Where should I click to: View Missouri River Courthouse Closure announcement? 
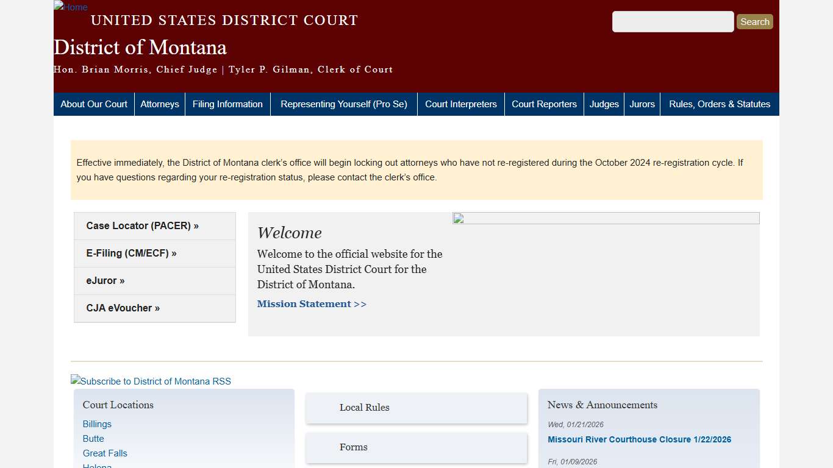(639, 439)
